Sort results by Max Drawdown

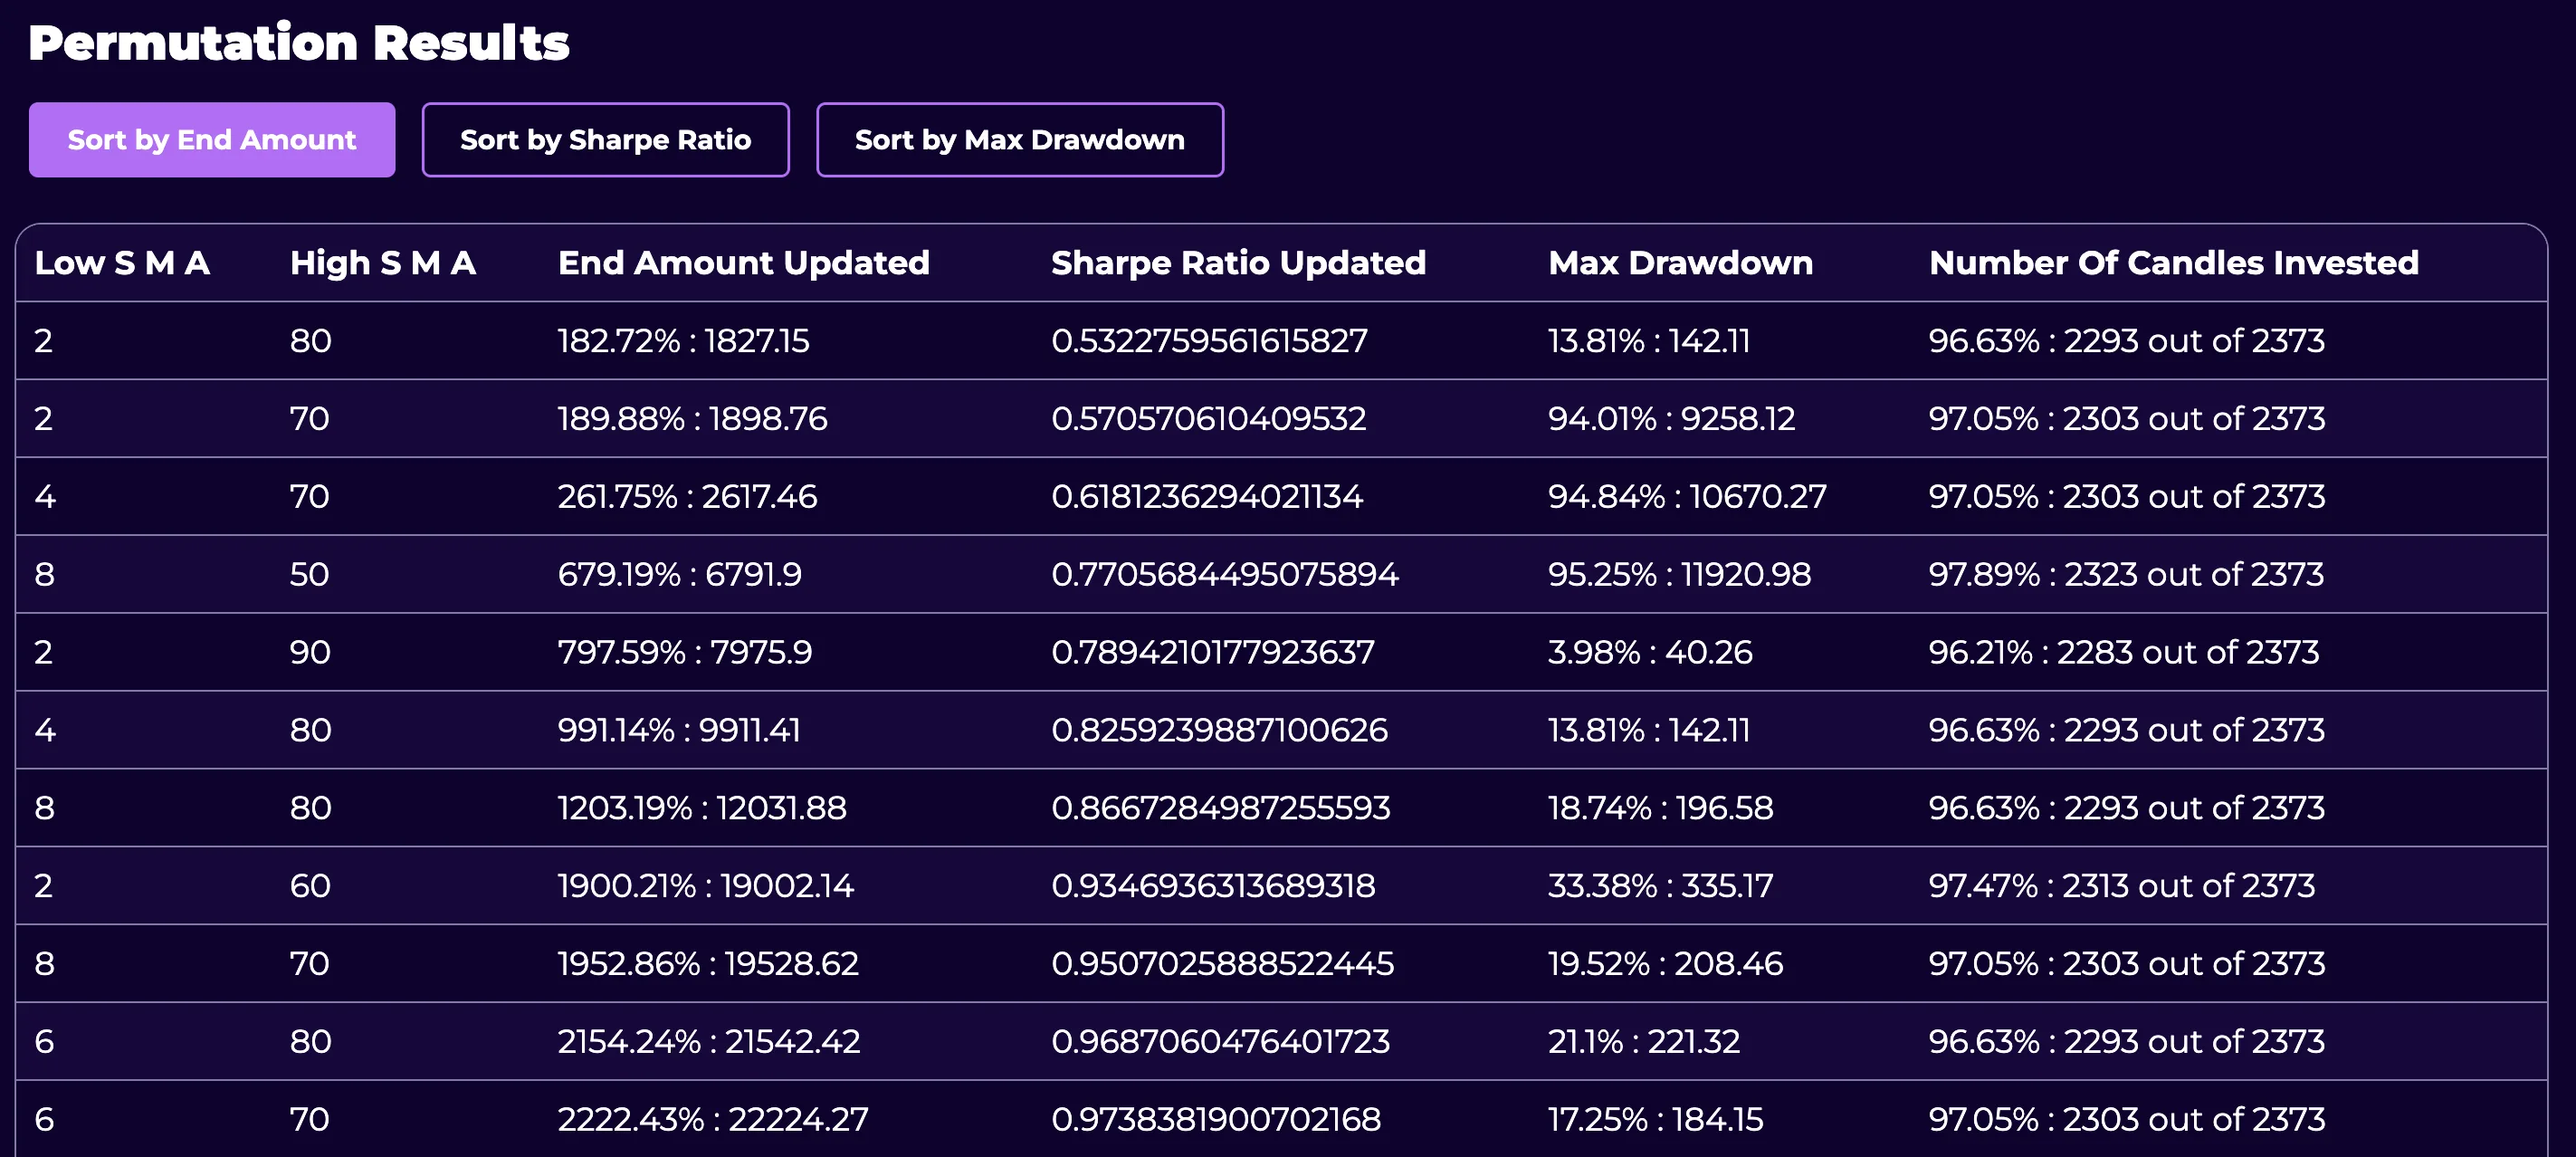pyautogui.click(x=1020, y=140)
